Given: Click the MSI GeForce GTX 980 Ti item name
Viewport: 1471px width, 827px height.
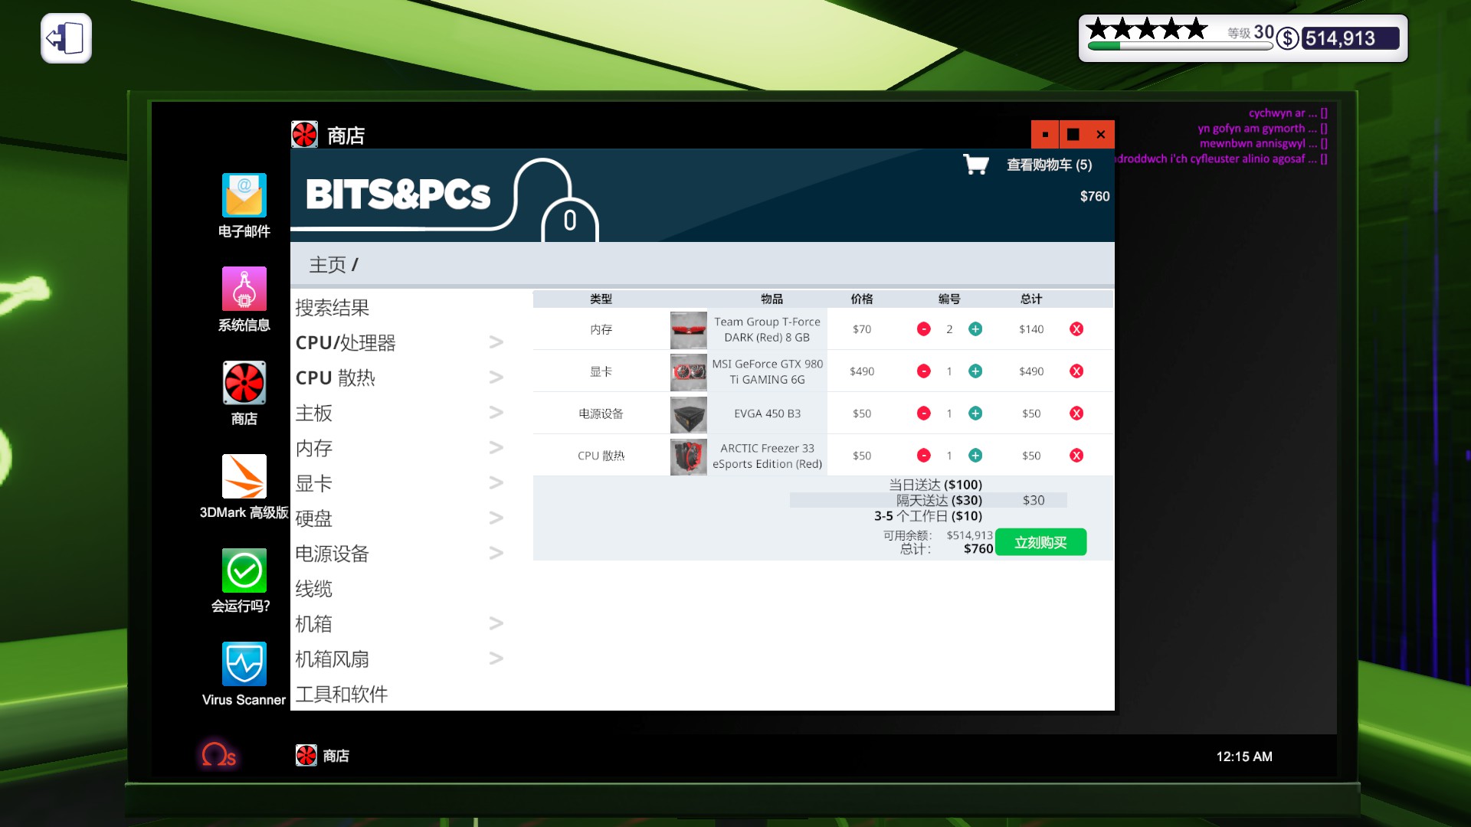Looking at the screenshot, I should (x=767, y=372).
